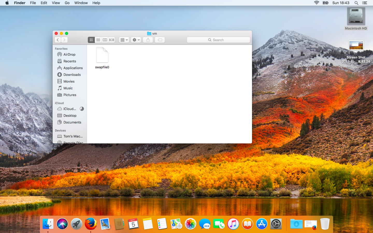The width and height of the screenshot is (373, 233).
Task: Open iTunes from the Dock
Action: coord(233,224)
